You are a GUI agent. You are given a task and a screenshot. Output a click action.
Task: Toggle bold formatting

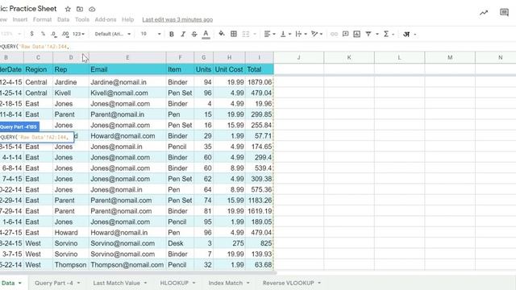pyautogui.click(x=172, y=34)
